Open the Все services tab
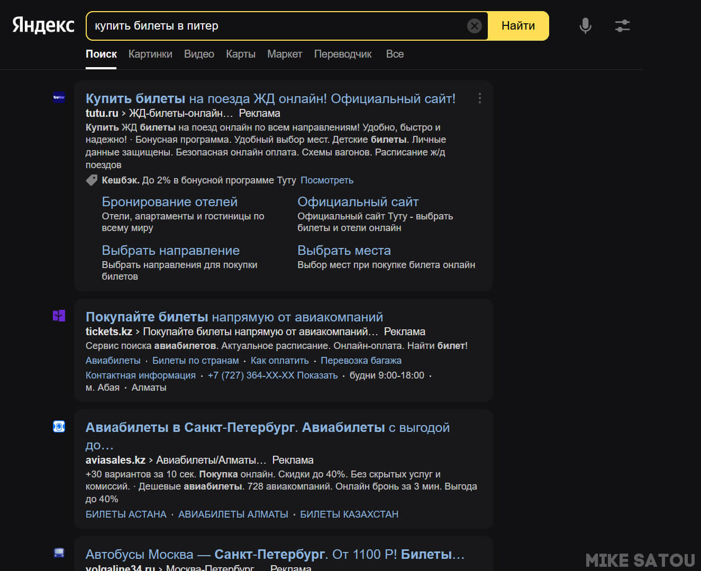The image size is (701, 571). [395, 54]
